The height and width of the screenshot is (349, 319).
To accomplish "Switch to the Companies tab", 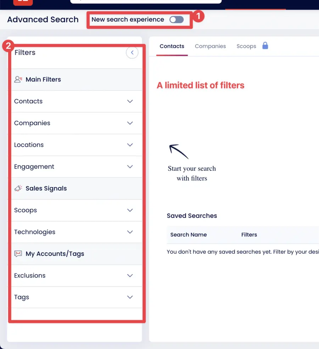I will [211, 46].
